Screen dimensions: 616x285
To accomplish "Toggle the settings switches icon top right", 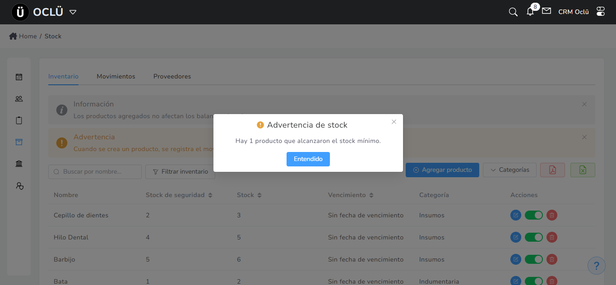I will pyautogui.click(x=601, y=12).
